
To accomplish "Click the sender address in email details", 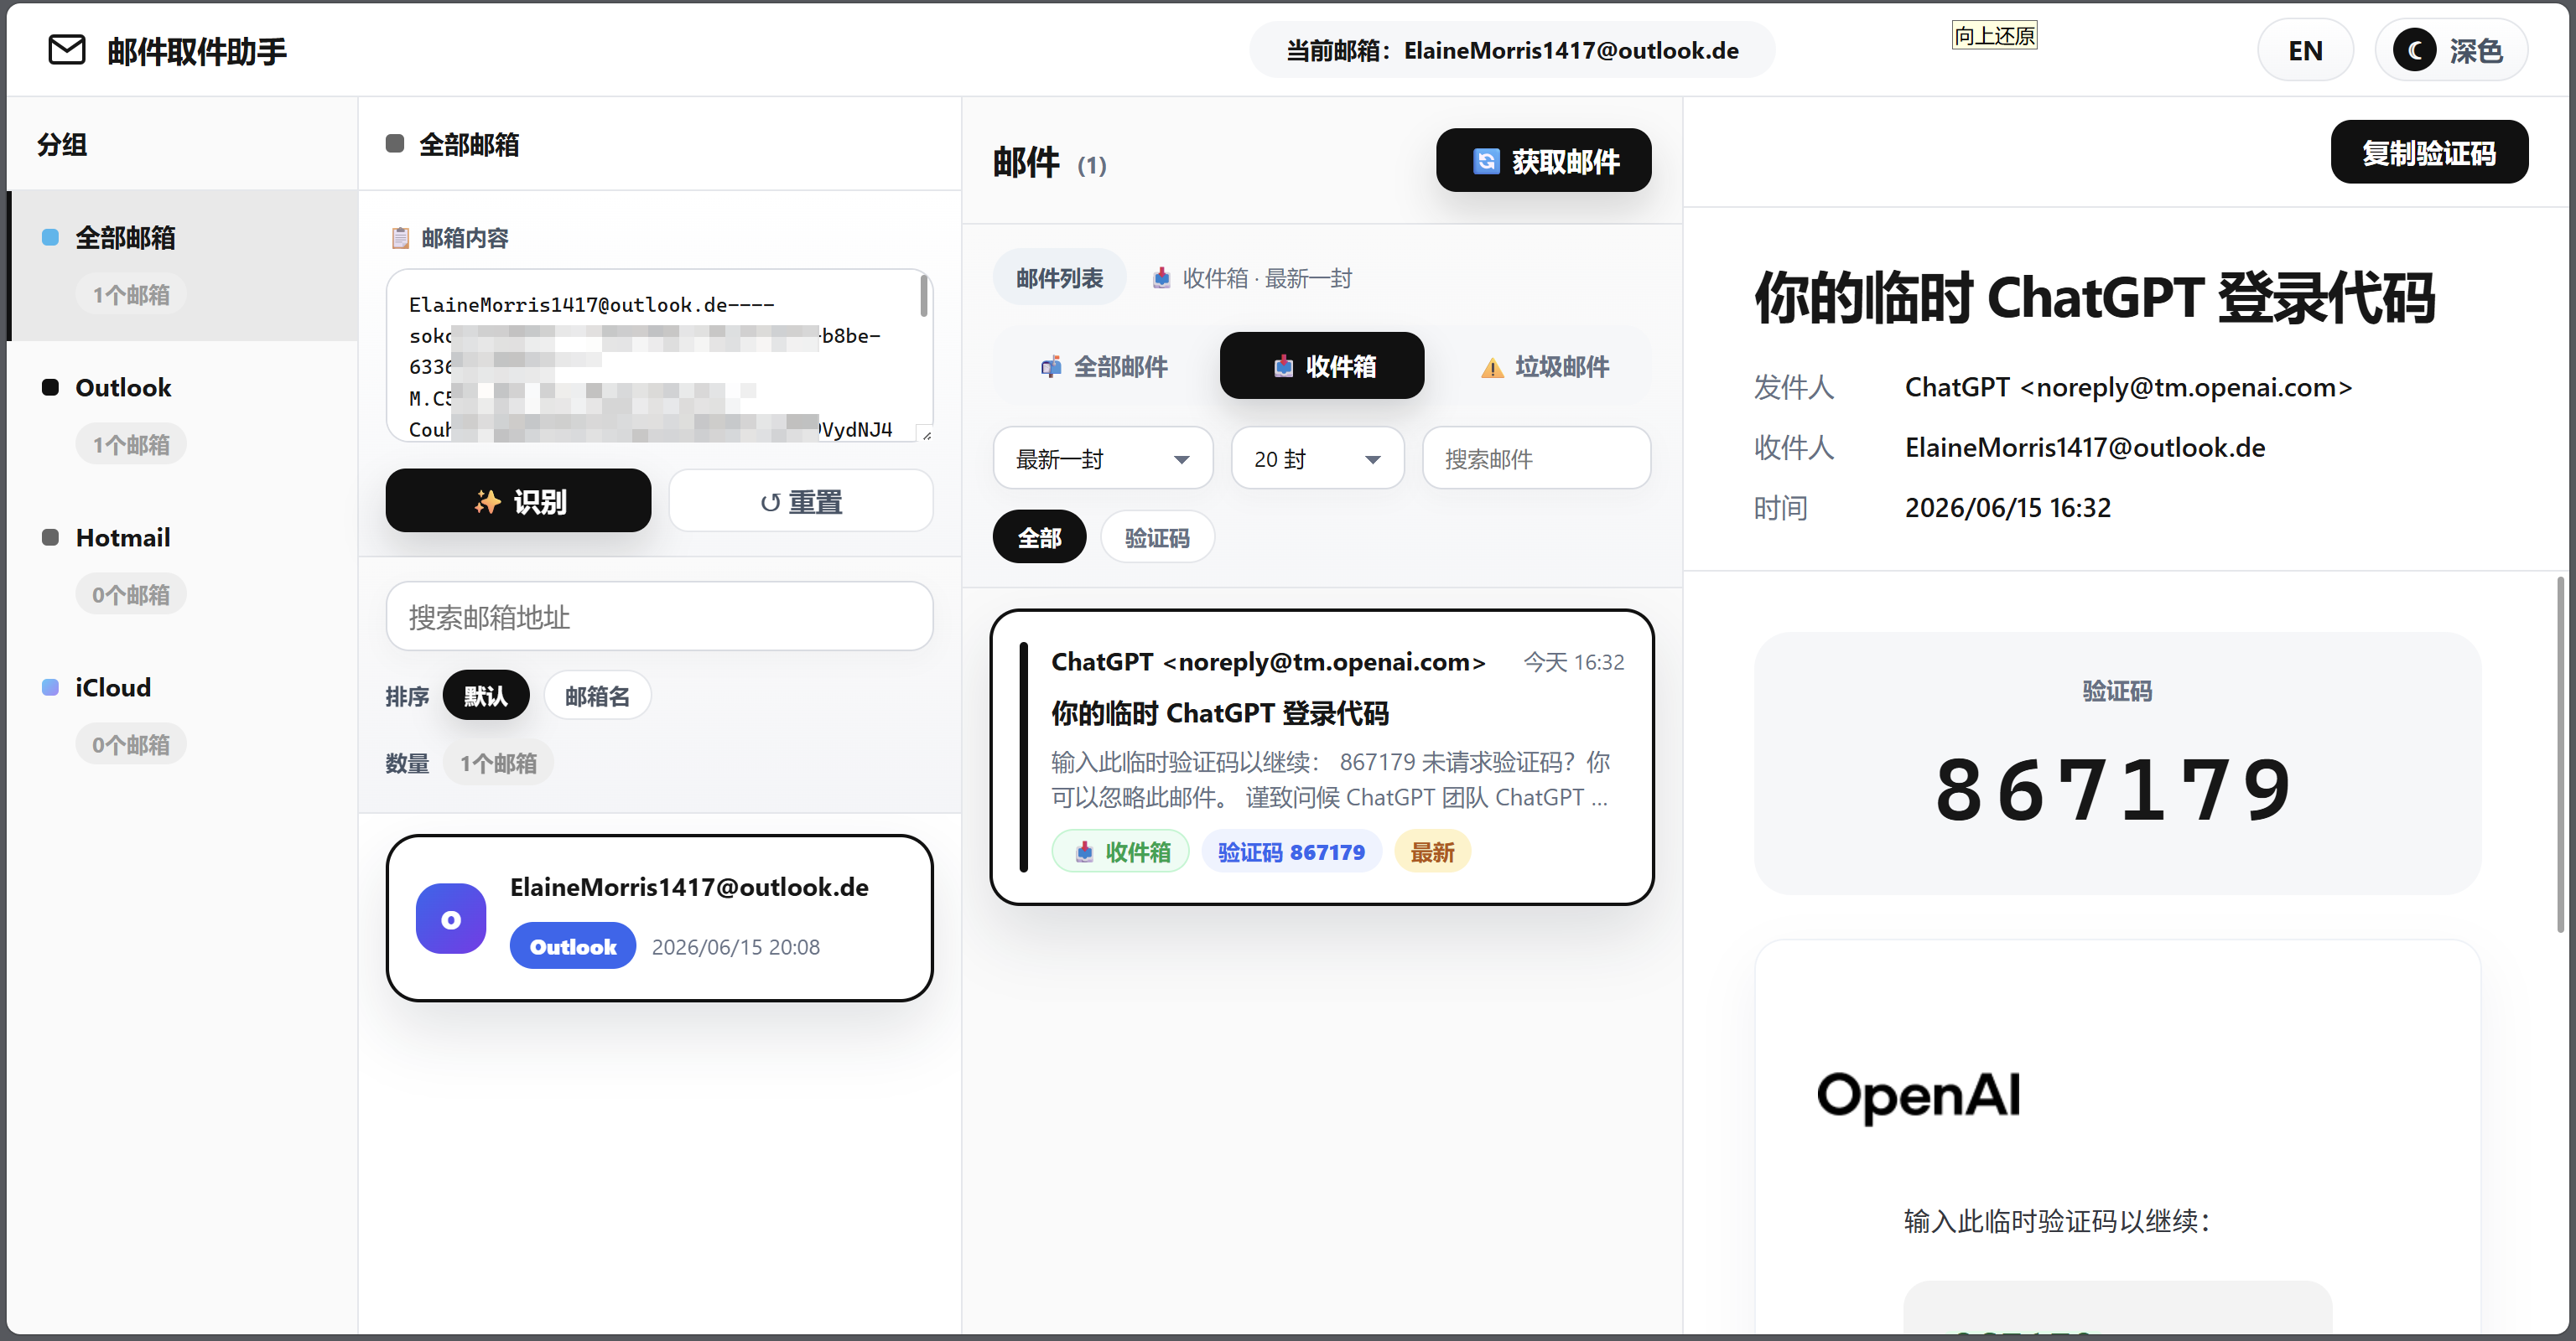I will [2128, 386].
